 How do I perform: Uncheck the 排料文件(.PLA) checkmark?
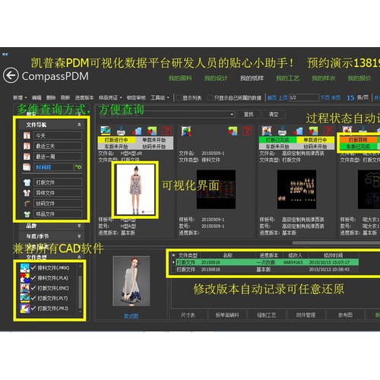point(33,277)
